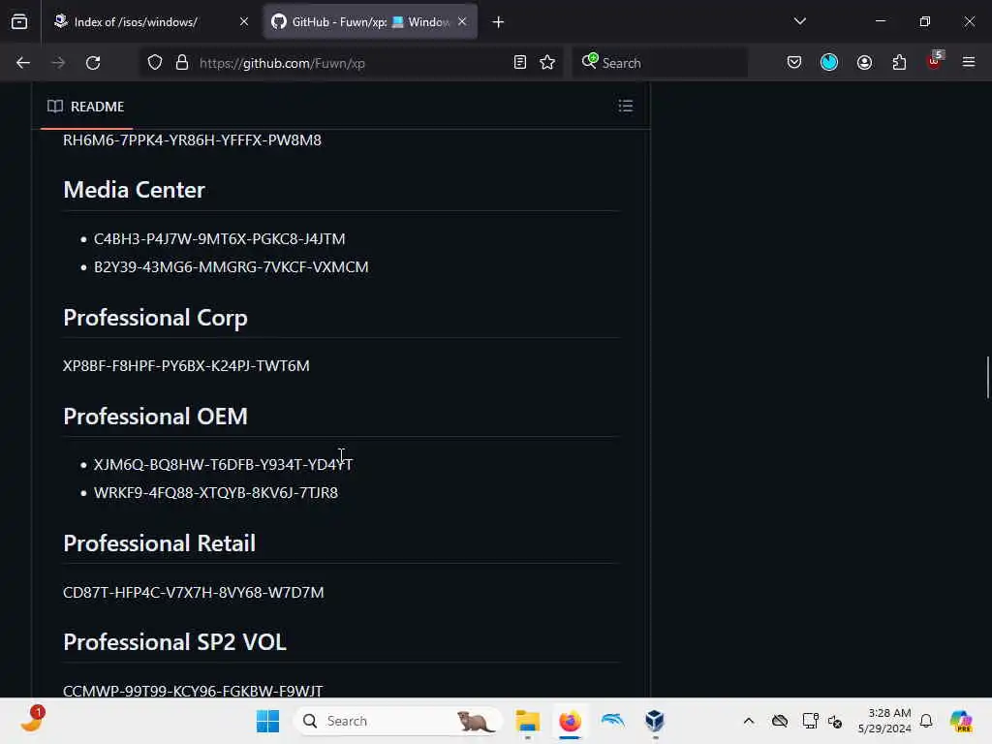The width and height of the screenshot is (992, 744).
Task: Open Firefox from the taskbar
Action: click(x=570, y=721)
